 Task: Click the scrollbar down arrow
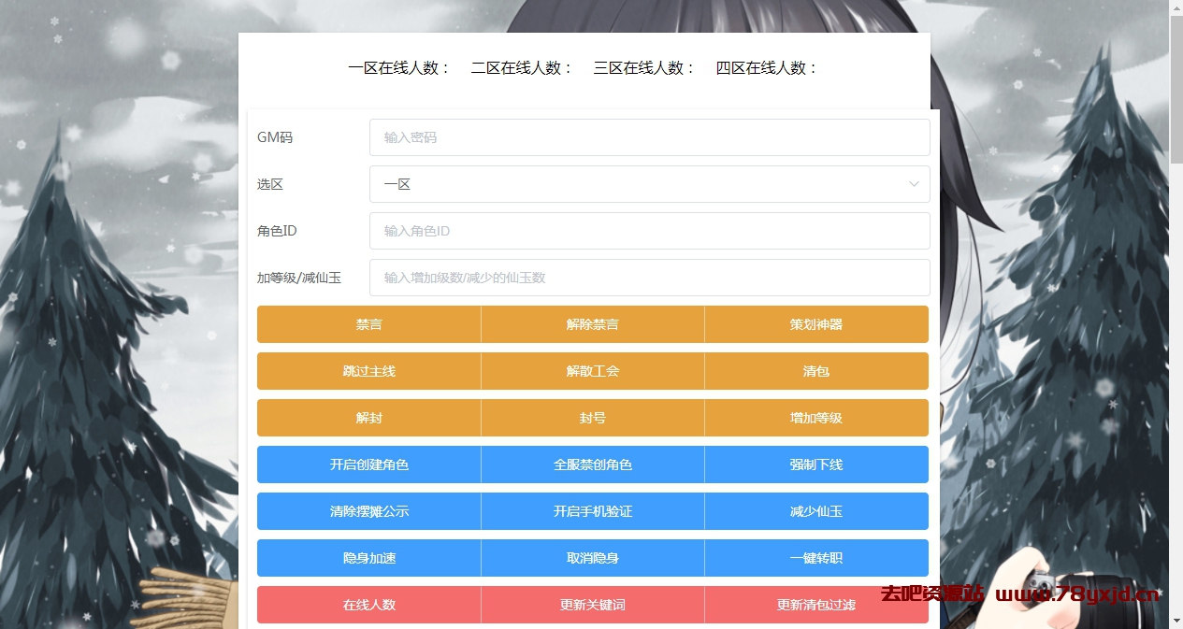tap(1176, 622)
